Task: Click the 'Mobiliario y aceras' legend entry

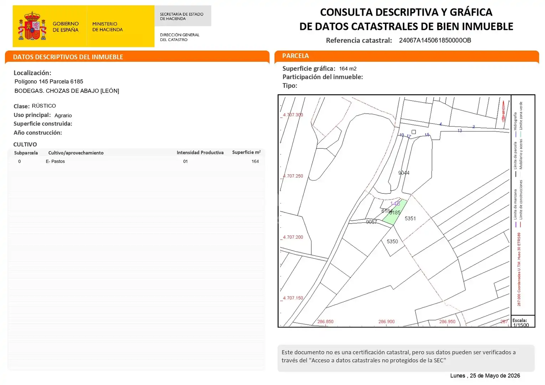Action: point(521,158)
